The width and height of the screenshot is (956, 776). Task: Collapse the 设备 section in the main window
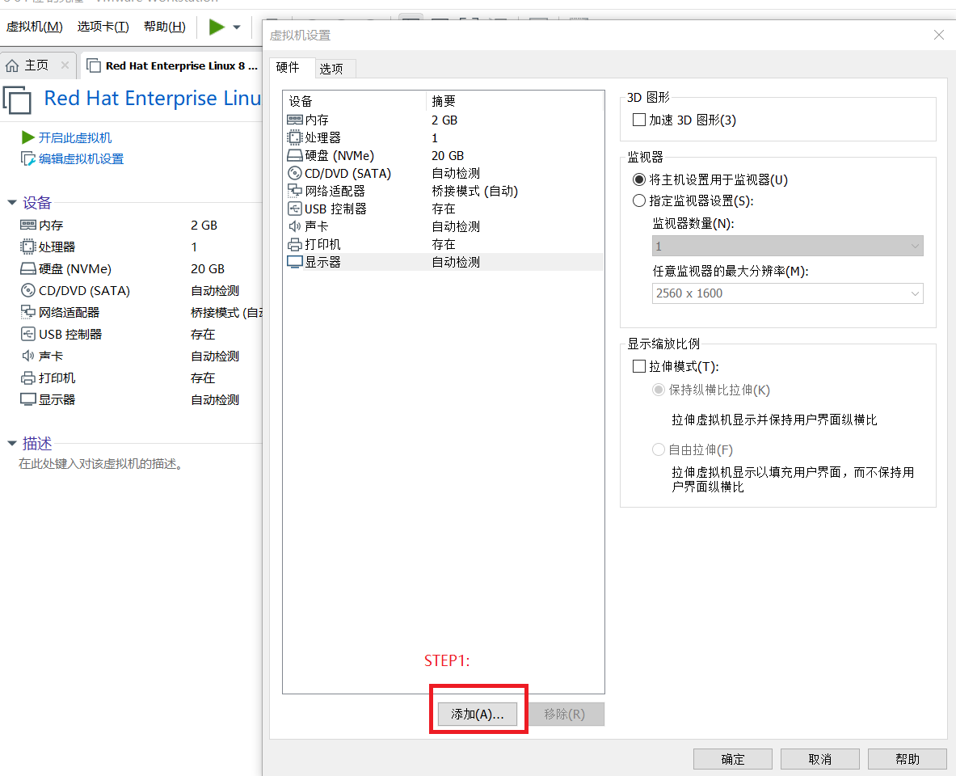tap(11, 202)
